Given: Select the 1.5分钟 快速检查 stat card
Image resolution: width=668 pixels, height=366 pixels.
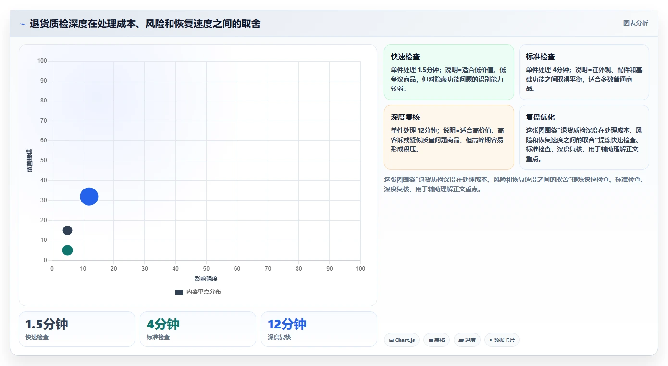Looking at the screenshot, I should [77, 329].
